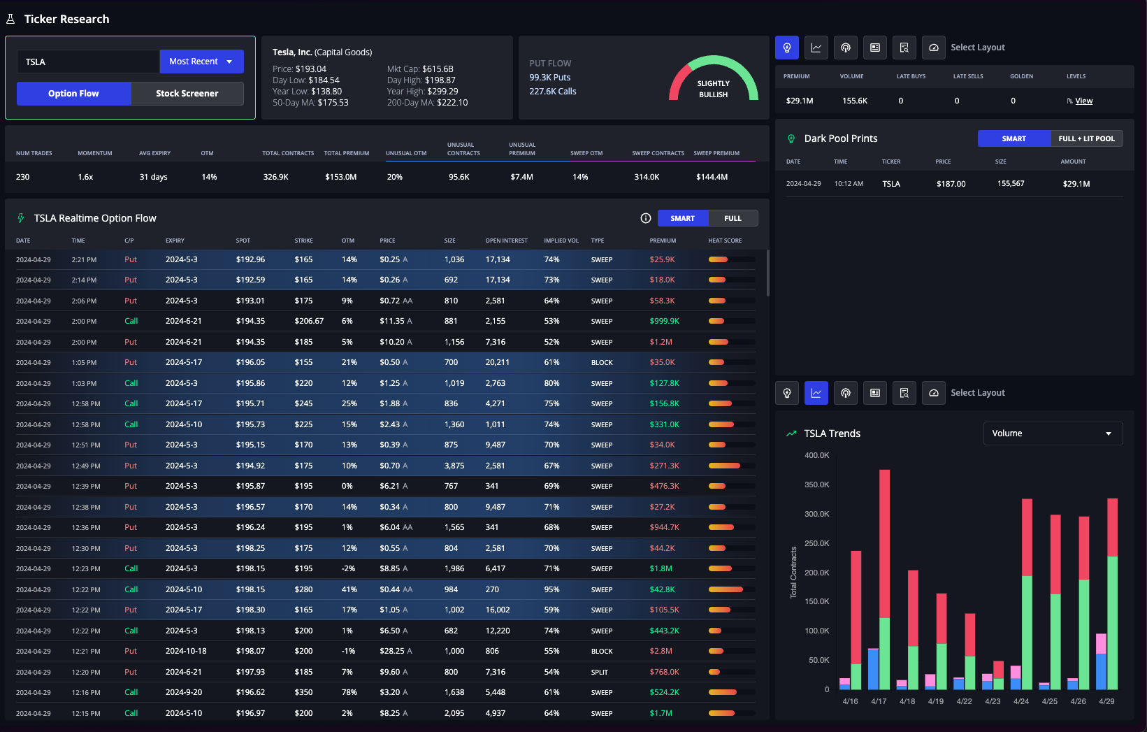
Task: Select the broadcast signal layout icon above Dark Pool Prints
Action: [x=846, y=48]
